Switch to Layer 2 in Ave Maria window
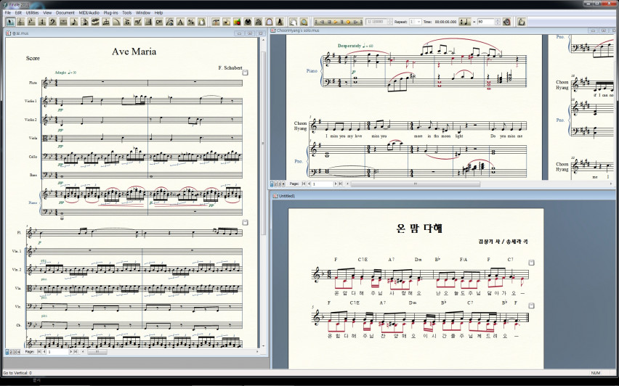619x386 pixels. coord(11,351)
